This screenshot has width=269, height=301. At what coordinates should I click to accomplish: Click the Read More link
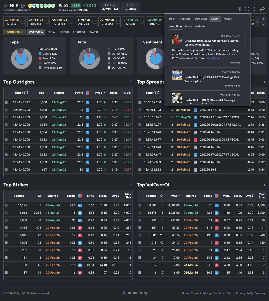[x=213, y=58]
